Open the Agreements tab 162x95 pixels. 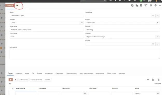pyautogui.click(x=100, y=73)
